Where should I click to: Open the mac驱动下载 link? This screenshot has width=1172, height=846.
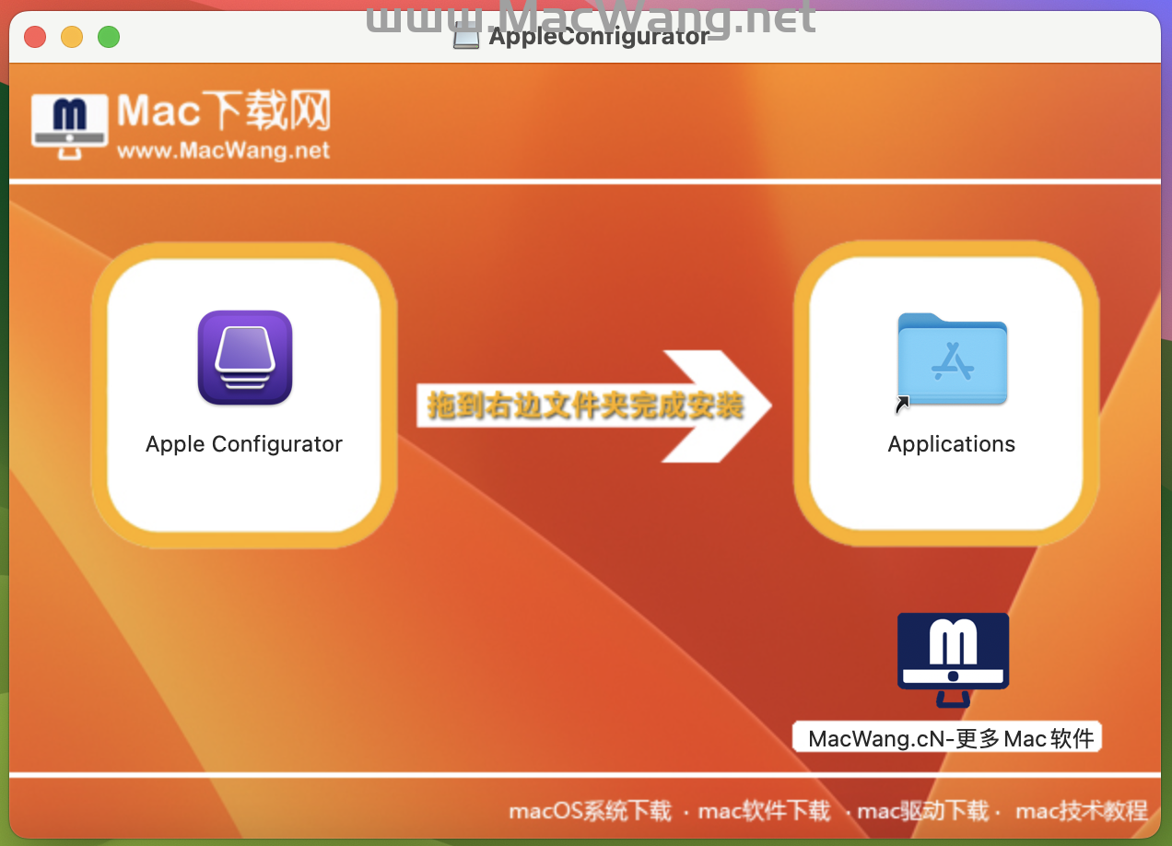pos(922,811)
